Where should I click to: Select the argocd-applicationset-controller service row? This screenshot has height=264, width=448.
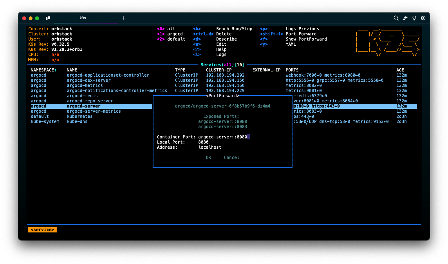pos(224,75)
